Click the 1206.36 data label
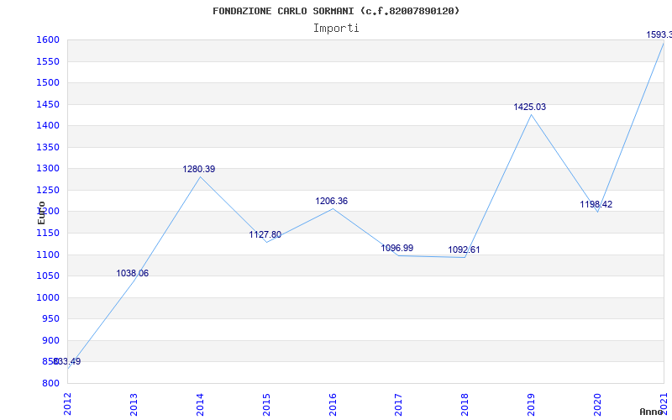Viewport: 672px width, 420px height. point(332,201)
